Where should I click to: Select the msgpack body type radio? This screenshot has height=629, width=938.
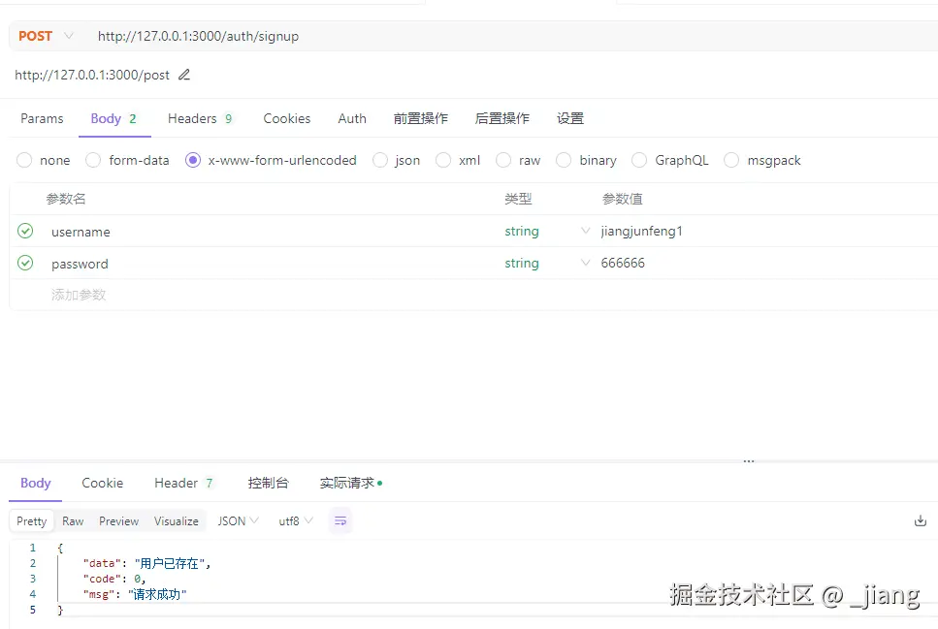click(x=731, y=160)
